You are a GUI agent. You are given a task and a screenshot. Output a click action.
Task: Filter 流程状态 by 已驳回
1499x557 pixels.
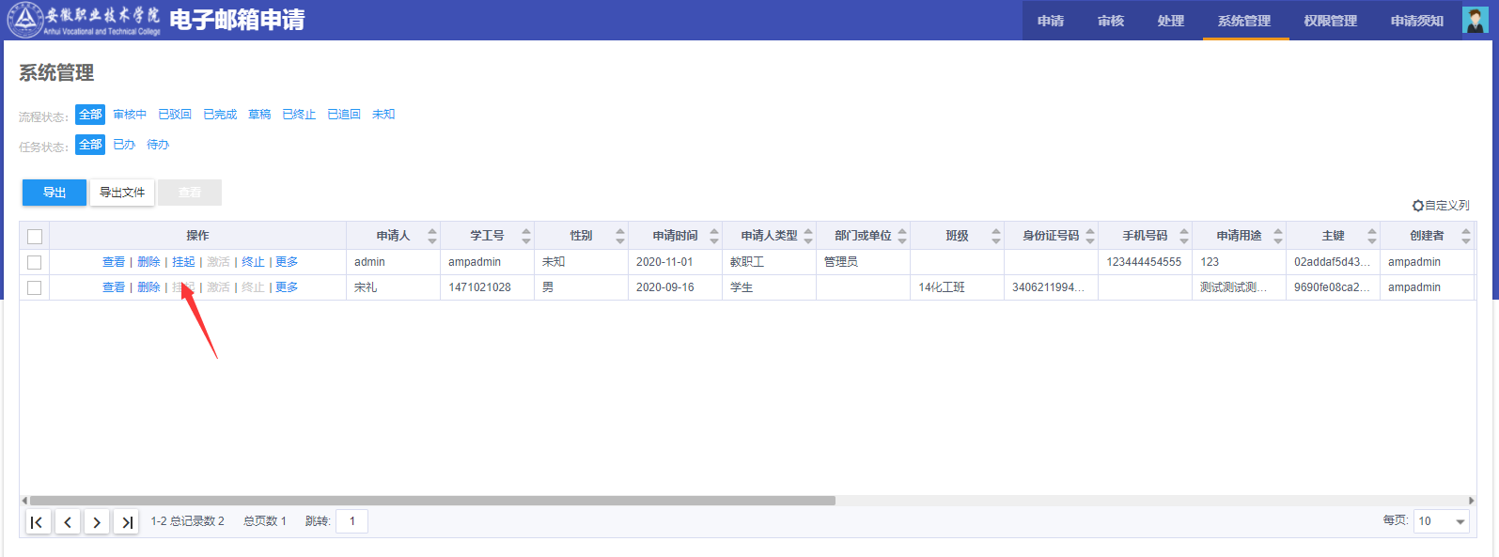click(x=175, y=115)
